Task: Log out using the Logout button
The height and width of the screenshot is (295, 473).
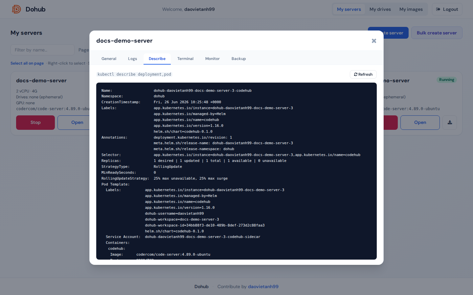Action: click(x=447, y=9)
